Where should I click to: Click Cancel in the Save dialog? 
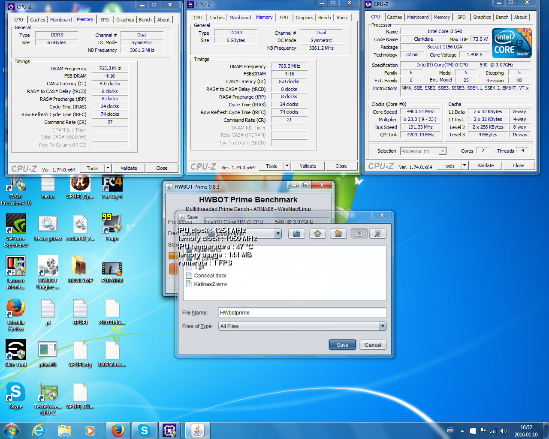[373, 345]
